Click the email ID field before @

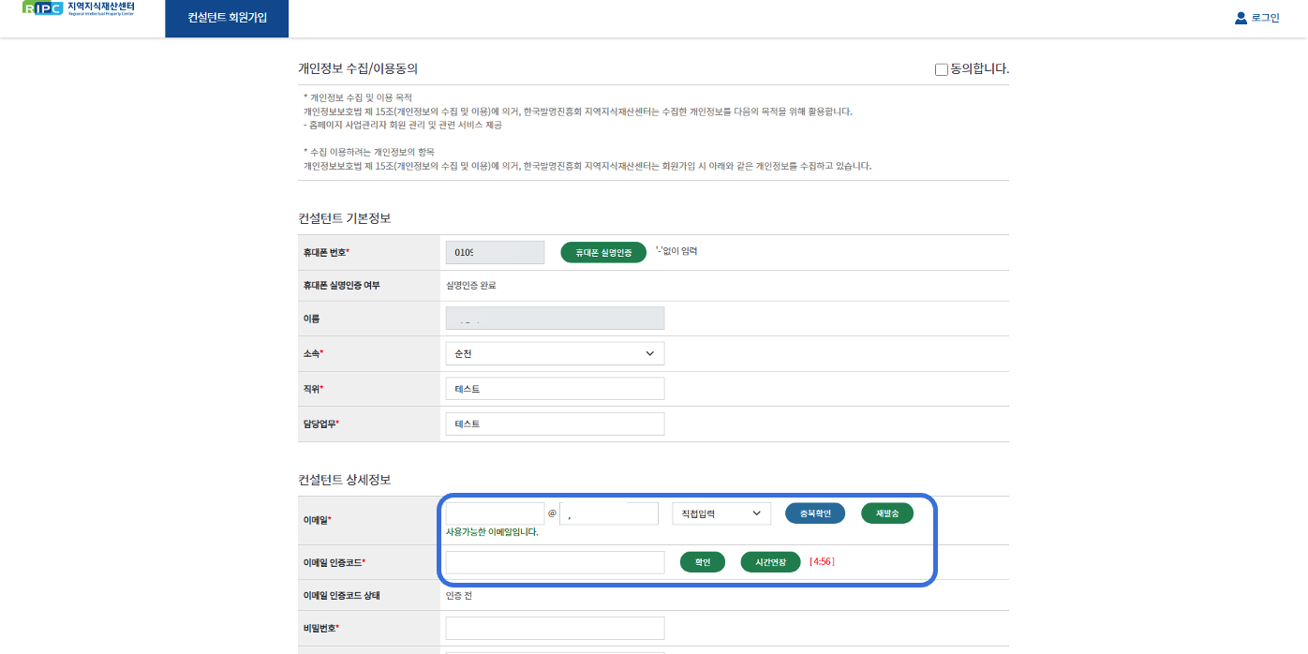[495, 513]
